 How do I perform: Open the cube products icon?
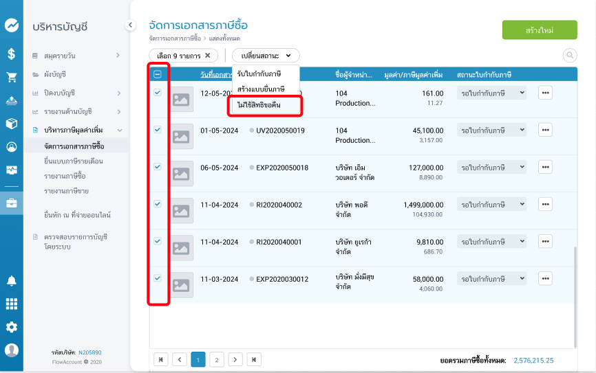pyautogui.click(x=11, y=124)
